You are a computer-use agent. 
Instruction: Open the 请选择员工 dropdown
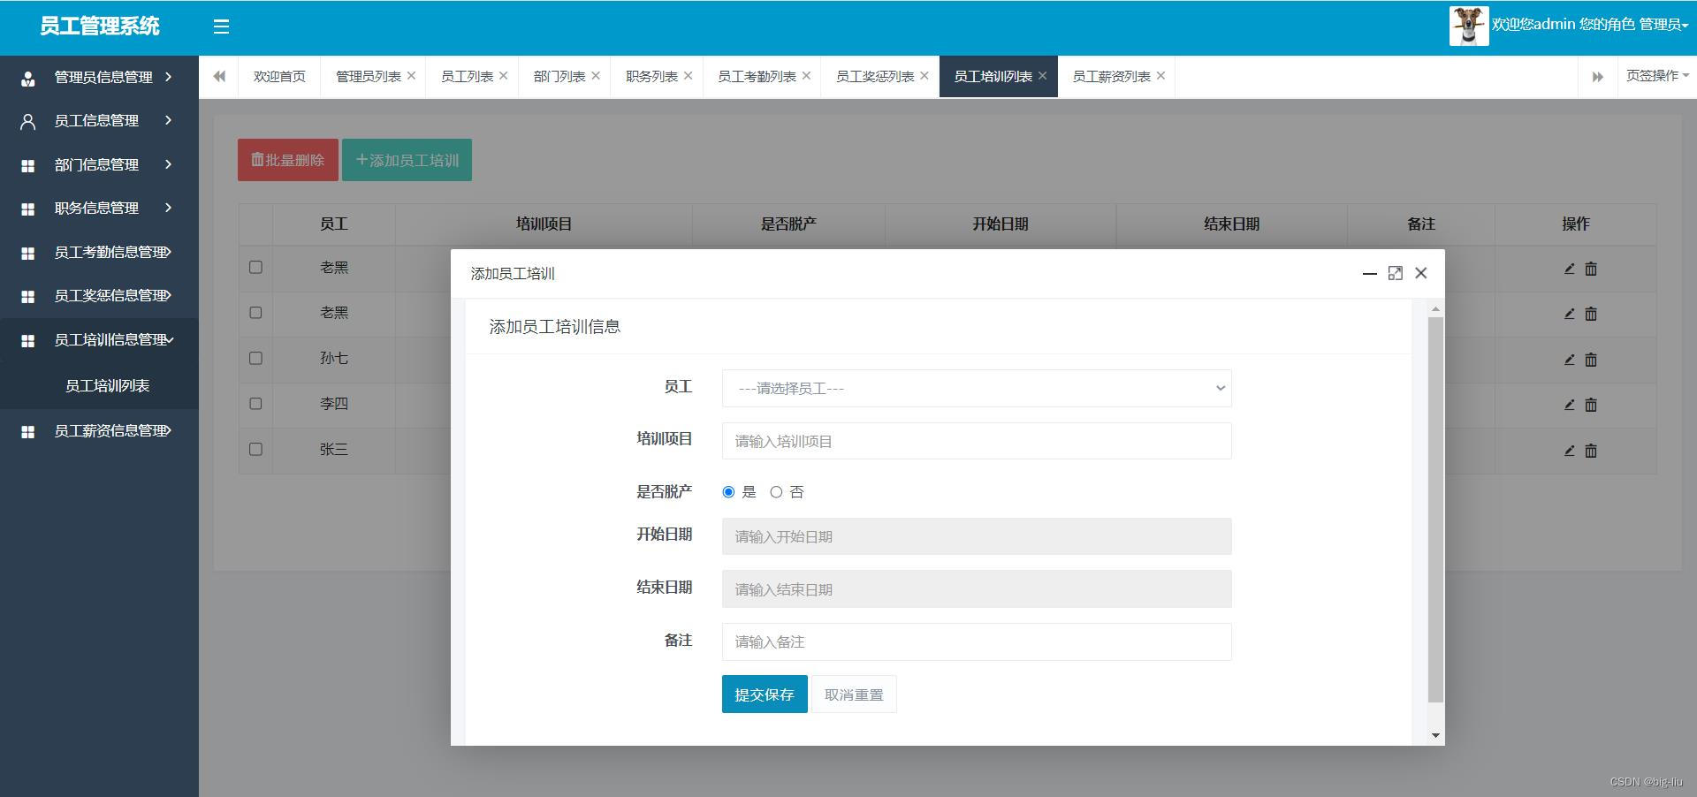click(976, 389)
